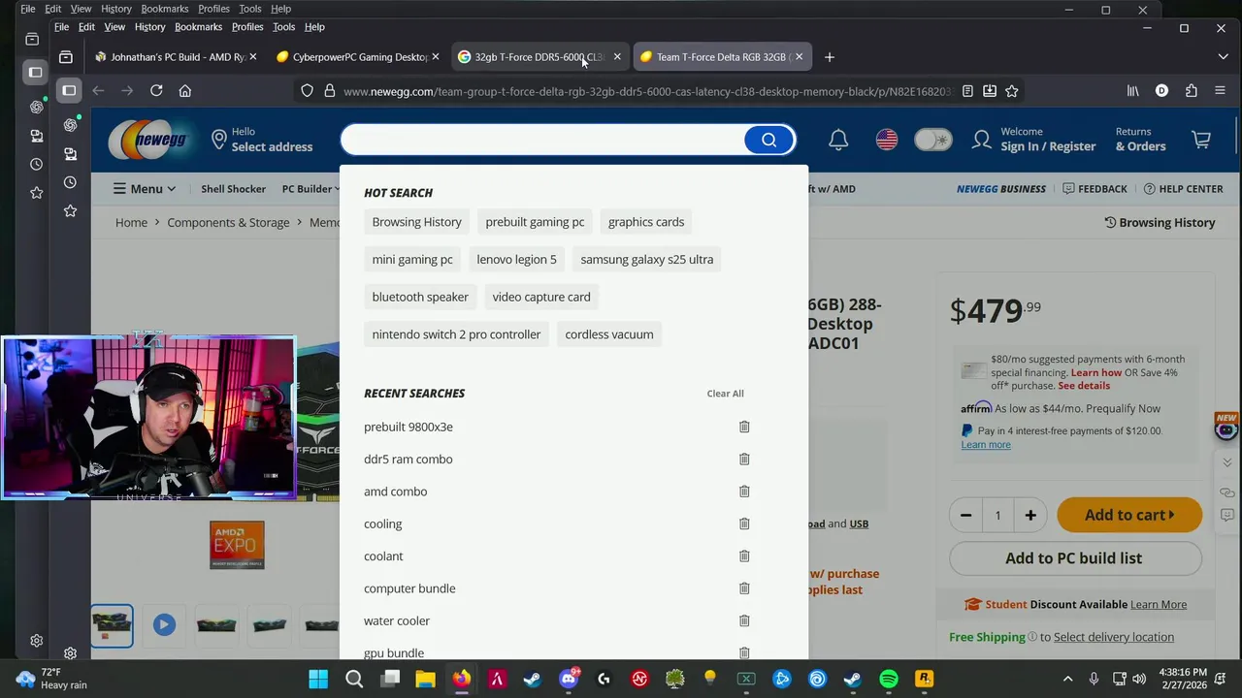Image resolution: width=1242 pixels, height=698 pixels.
Task: Click the browser Home toolbar button
Action: 185,90
